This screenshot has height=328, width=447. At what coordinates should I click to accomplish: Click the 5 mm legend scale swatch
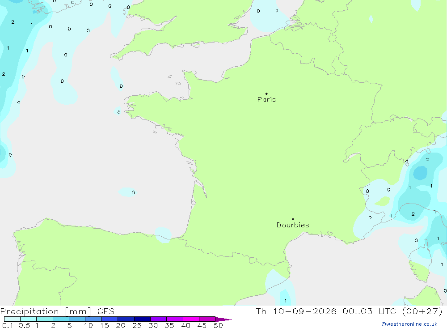[77, 319]
